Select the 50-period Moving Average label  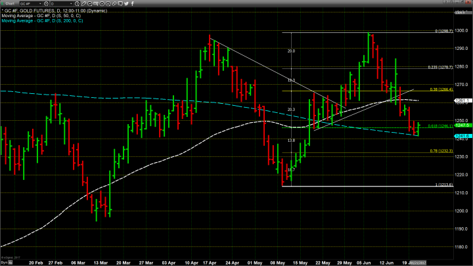click(41, 16)
